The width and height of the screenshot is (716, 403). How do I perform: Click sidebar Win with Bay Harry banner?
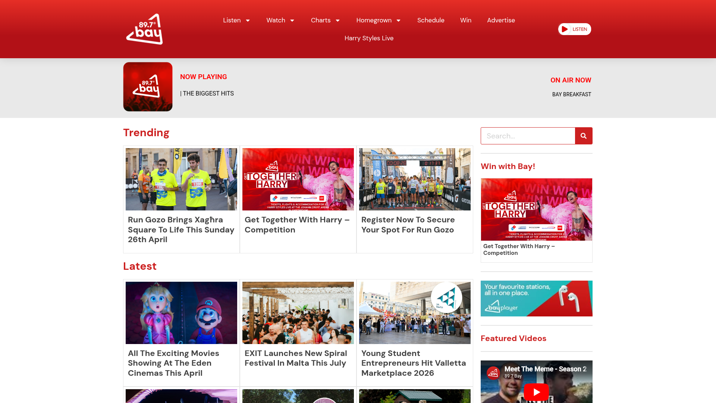coord(536,209)
